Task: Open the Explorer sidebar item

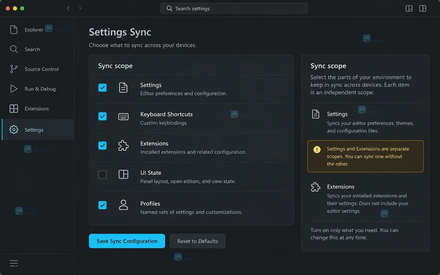Action: pos(38,30)
